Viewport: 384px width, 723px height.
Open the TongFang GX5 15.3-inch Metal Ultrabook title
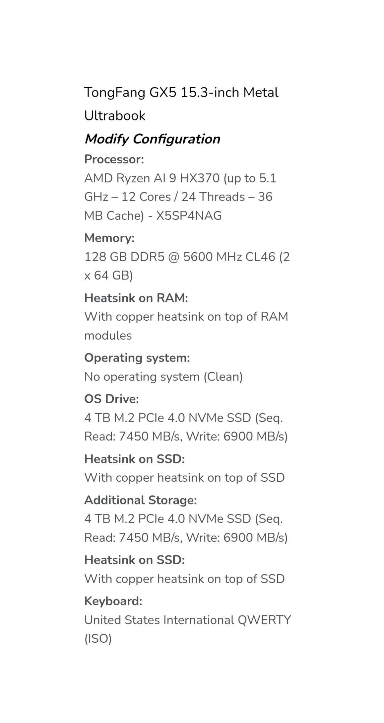181,104
